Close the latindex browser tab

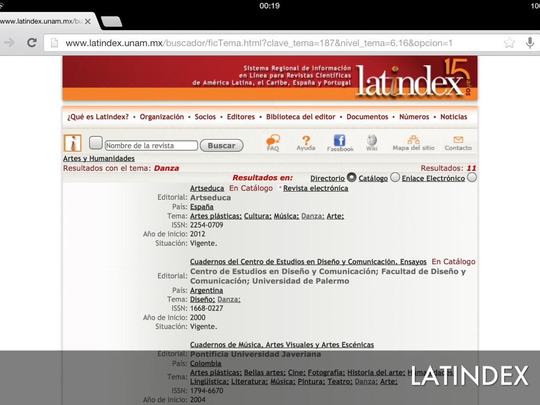coord(88,22)
